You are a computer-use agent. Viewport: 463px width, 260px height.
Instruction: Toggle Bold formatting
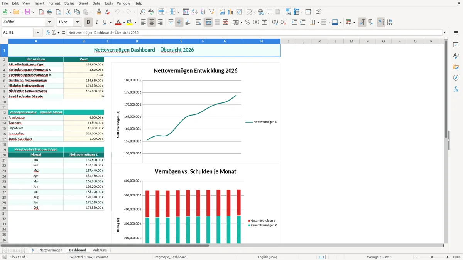(88, 22)
